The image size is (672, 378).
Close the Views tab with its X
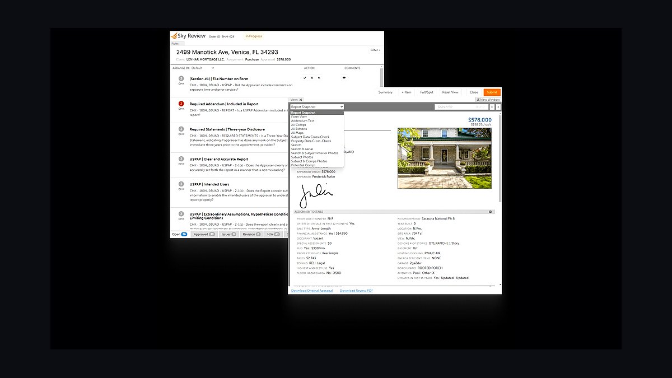pos(301,100)
